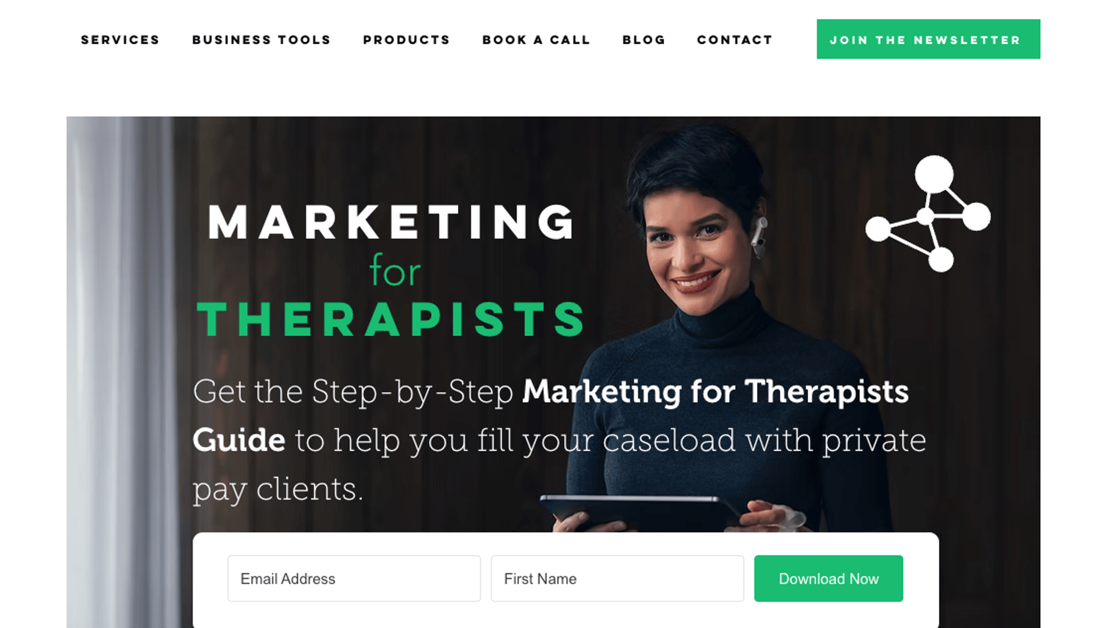Click the MARKETING headline text

point(392,222)
